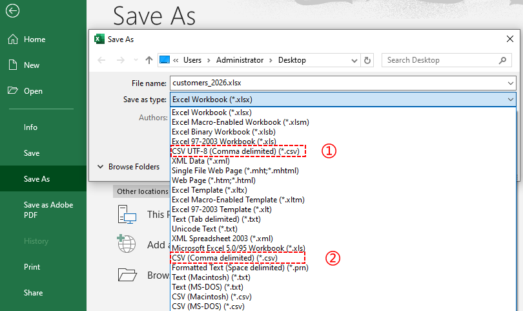Click the Search Desktop field
The height and width of the screenshot is (311, 523).
[447, 60]
